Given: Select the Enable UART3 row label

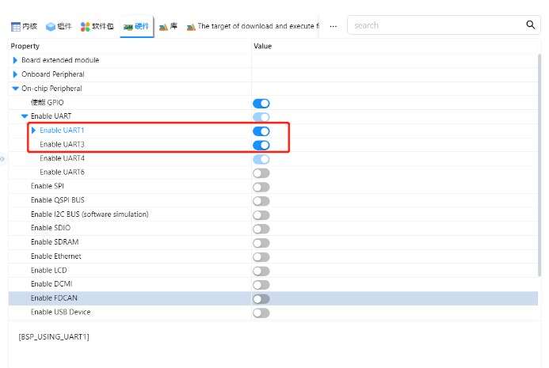Looking at the screenshot, I should tap(62, 144).
